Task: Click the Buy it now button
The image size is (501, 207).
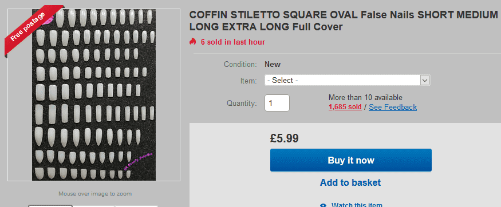Action: click(x=351, y=160)
